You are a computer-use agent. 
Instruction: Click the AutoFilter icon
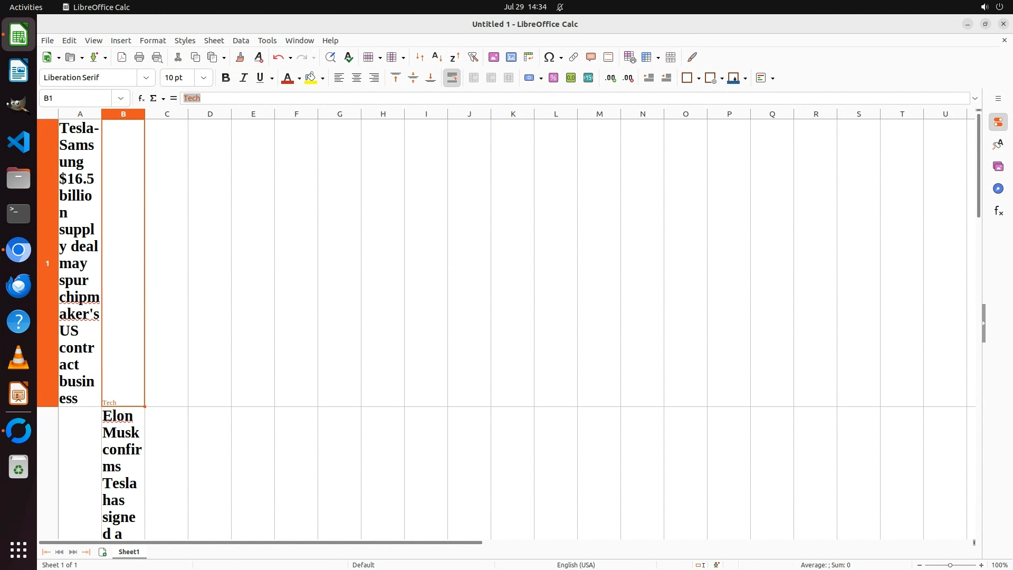[x=473, y=57]
